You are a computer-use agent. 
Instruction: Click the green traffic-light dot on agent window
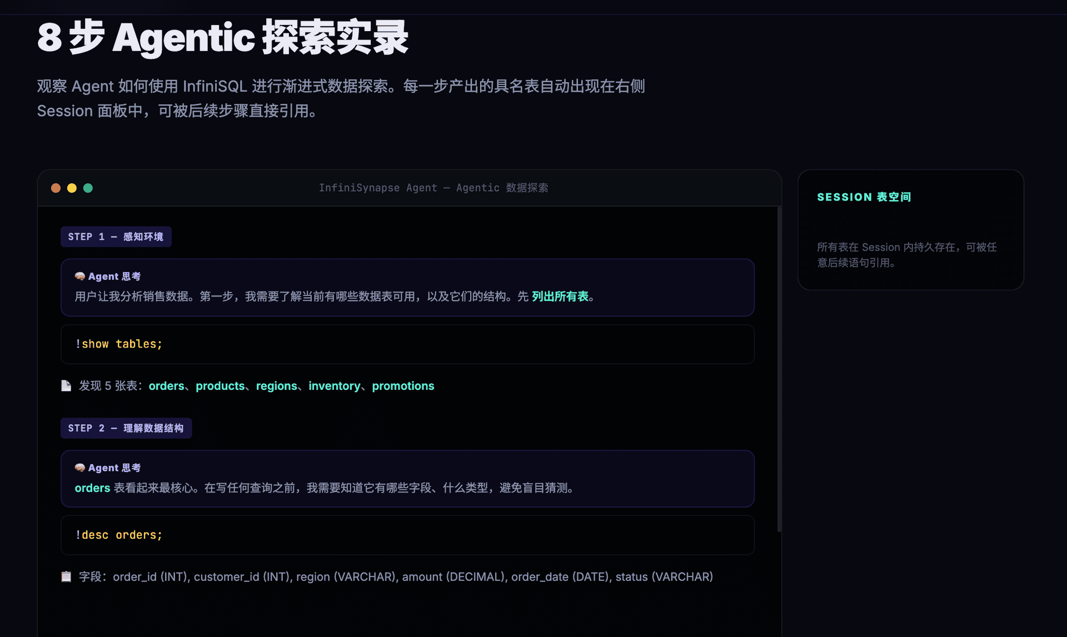88,188
